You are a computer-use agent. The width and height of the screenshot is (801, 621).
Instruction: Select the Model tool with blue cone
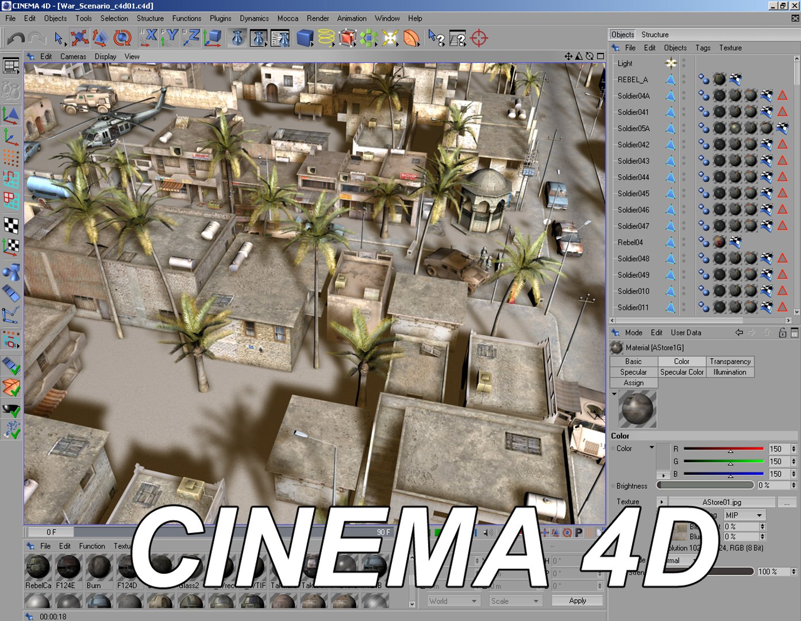pyautogui.click(x=11, y=115)
